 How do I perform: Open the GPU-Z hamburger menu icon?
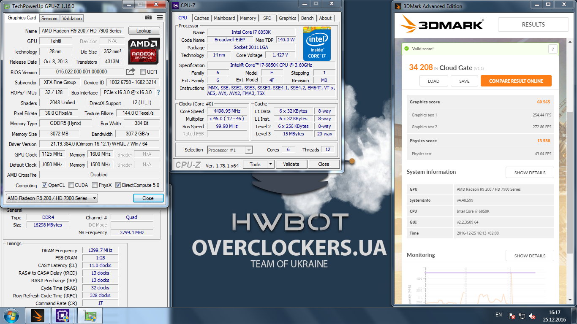pos(160,18)
